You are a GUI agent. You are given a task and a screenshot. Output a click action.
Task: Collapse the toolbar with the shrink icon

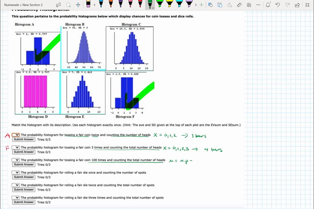click(x=308, y=5)
